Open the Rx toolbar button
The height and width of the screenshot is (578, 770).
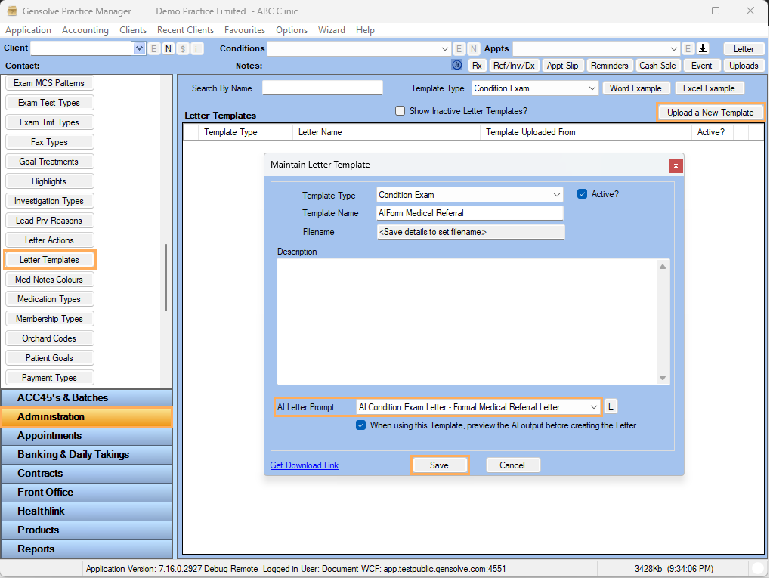[x=477, y=66]
